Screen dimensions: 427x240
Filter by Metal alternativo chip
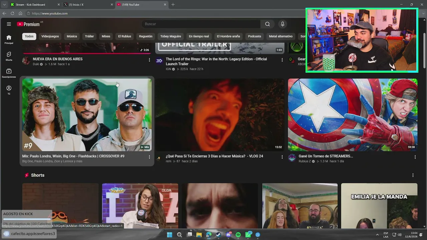[x=281, y=36]
